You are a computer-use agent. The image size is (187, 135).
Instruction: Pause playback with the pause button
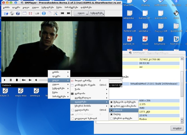11,80
